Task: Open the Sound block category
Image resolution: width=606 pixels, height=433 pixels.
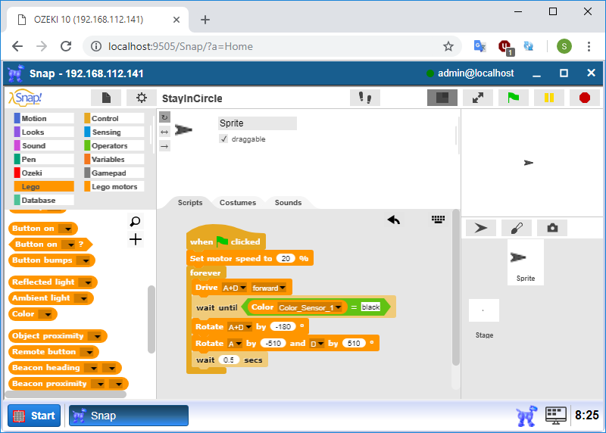Action: (x=44, y=145)
